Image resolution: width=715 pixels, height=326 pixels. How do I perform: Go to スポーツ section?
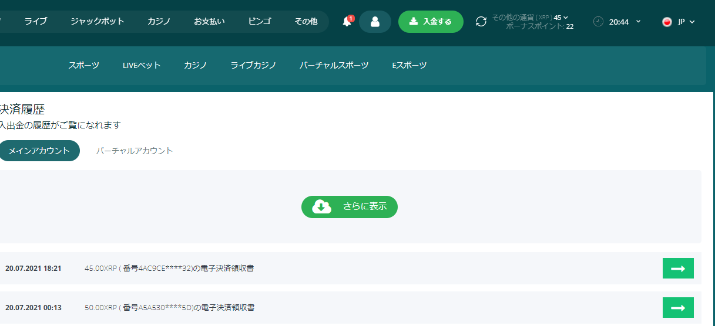coord(83,65)
